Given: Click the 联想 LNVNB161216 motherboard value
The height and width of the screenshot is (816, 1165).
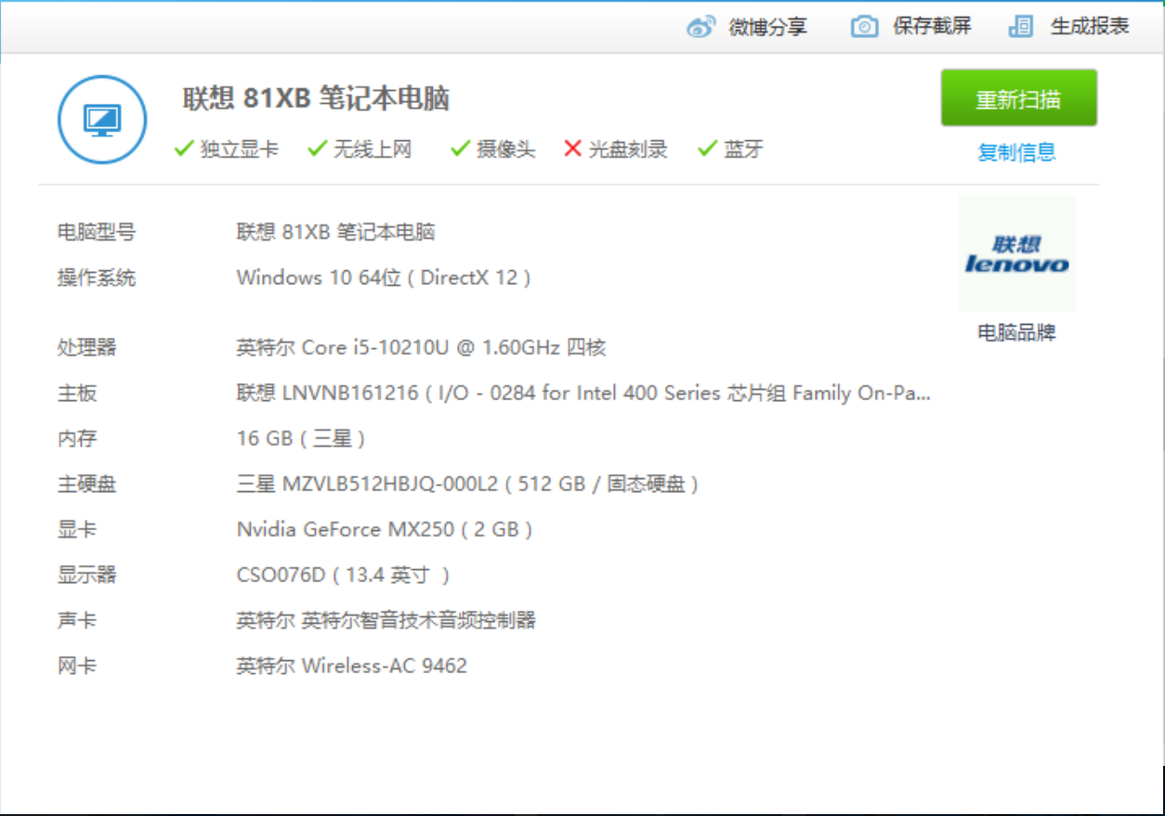Looking at the screenshot, I should (x=583, y=393).
